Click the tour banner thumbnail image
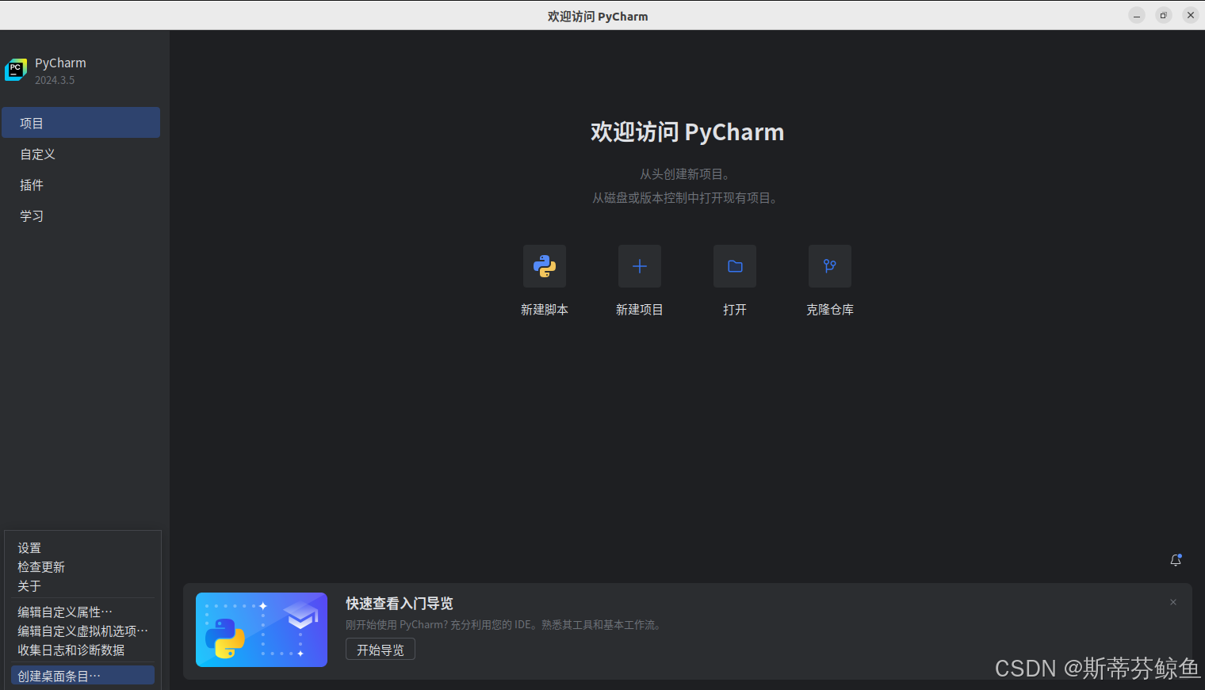 tap(262, 630)
